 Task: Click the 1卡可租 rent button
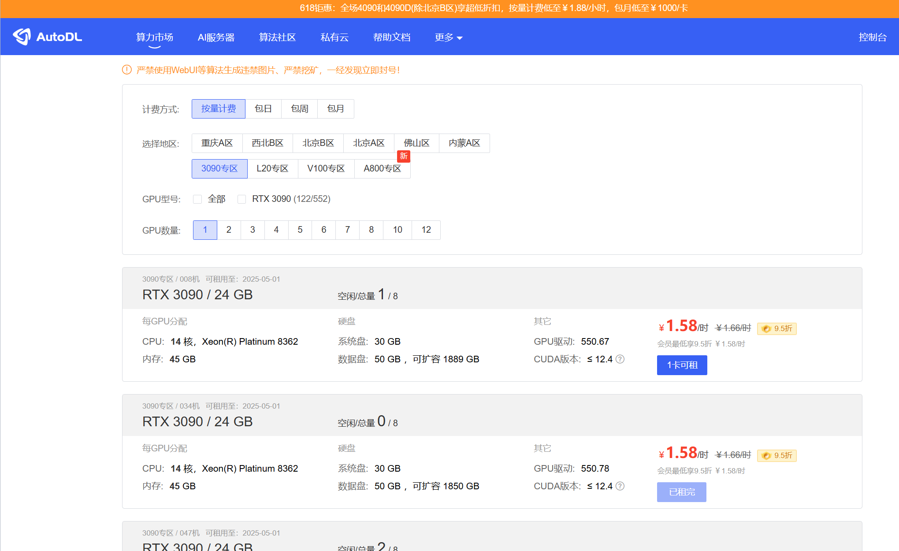click(x=682, y=365)
